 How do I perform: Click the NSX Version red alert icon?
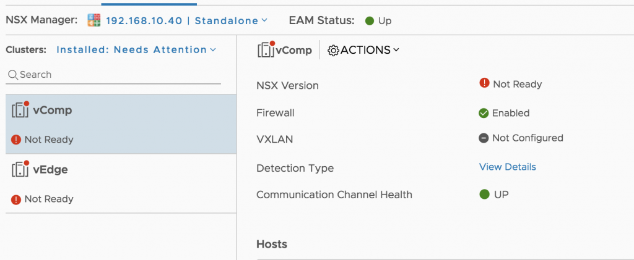coord(484,83)
